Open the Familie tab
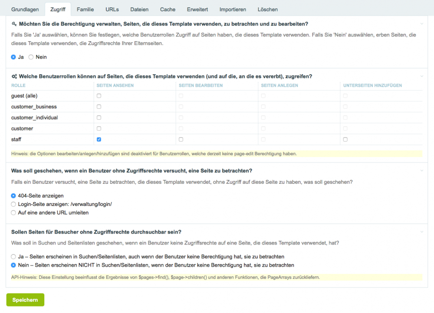This screenshot has width=434, height=313. point(85,9)
